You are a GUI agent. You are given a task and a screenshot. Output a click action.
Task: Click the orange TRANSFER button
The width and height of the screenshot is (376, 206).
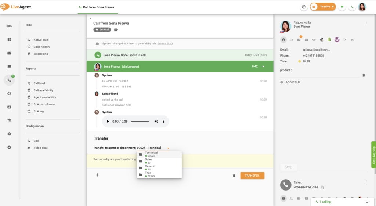tap(252, 176)
